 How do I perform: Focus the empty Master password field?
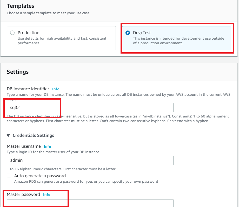(90, 203)
